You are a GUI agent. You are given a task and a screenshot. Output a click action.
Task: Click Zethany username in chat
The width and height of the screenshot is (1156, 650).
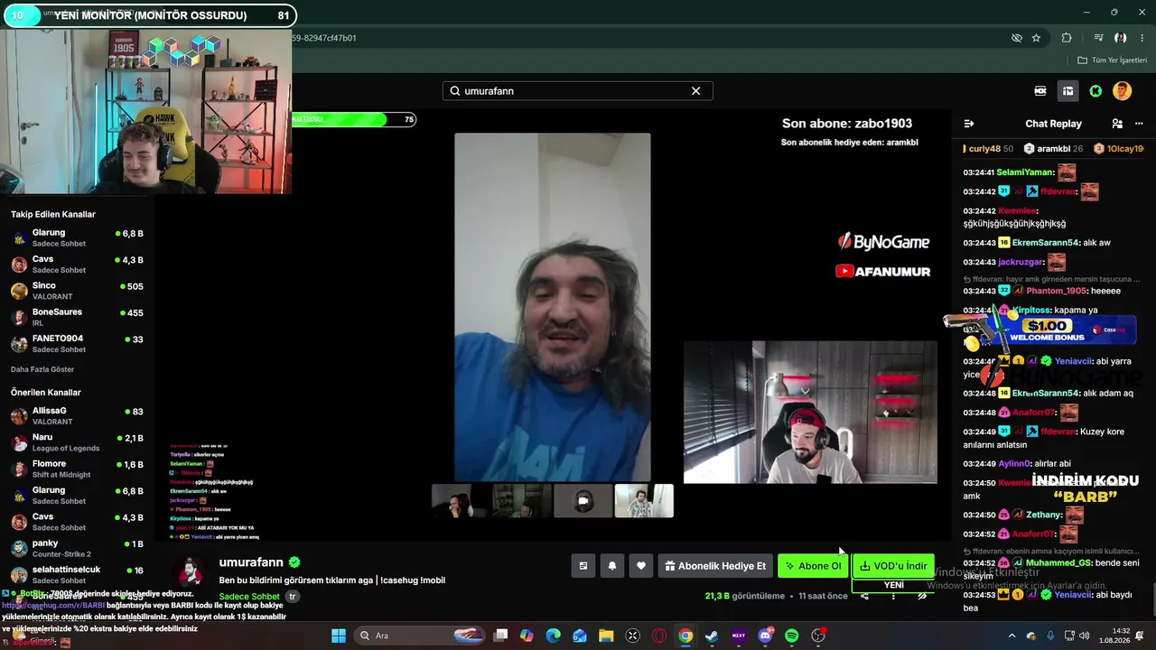click(x=1043, y=515)
